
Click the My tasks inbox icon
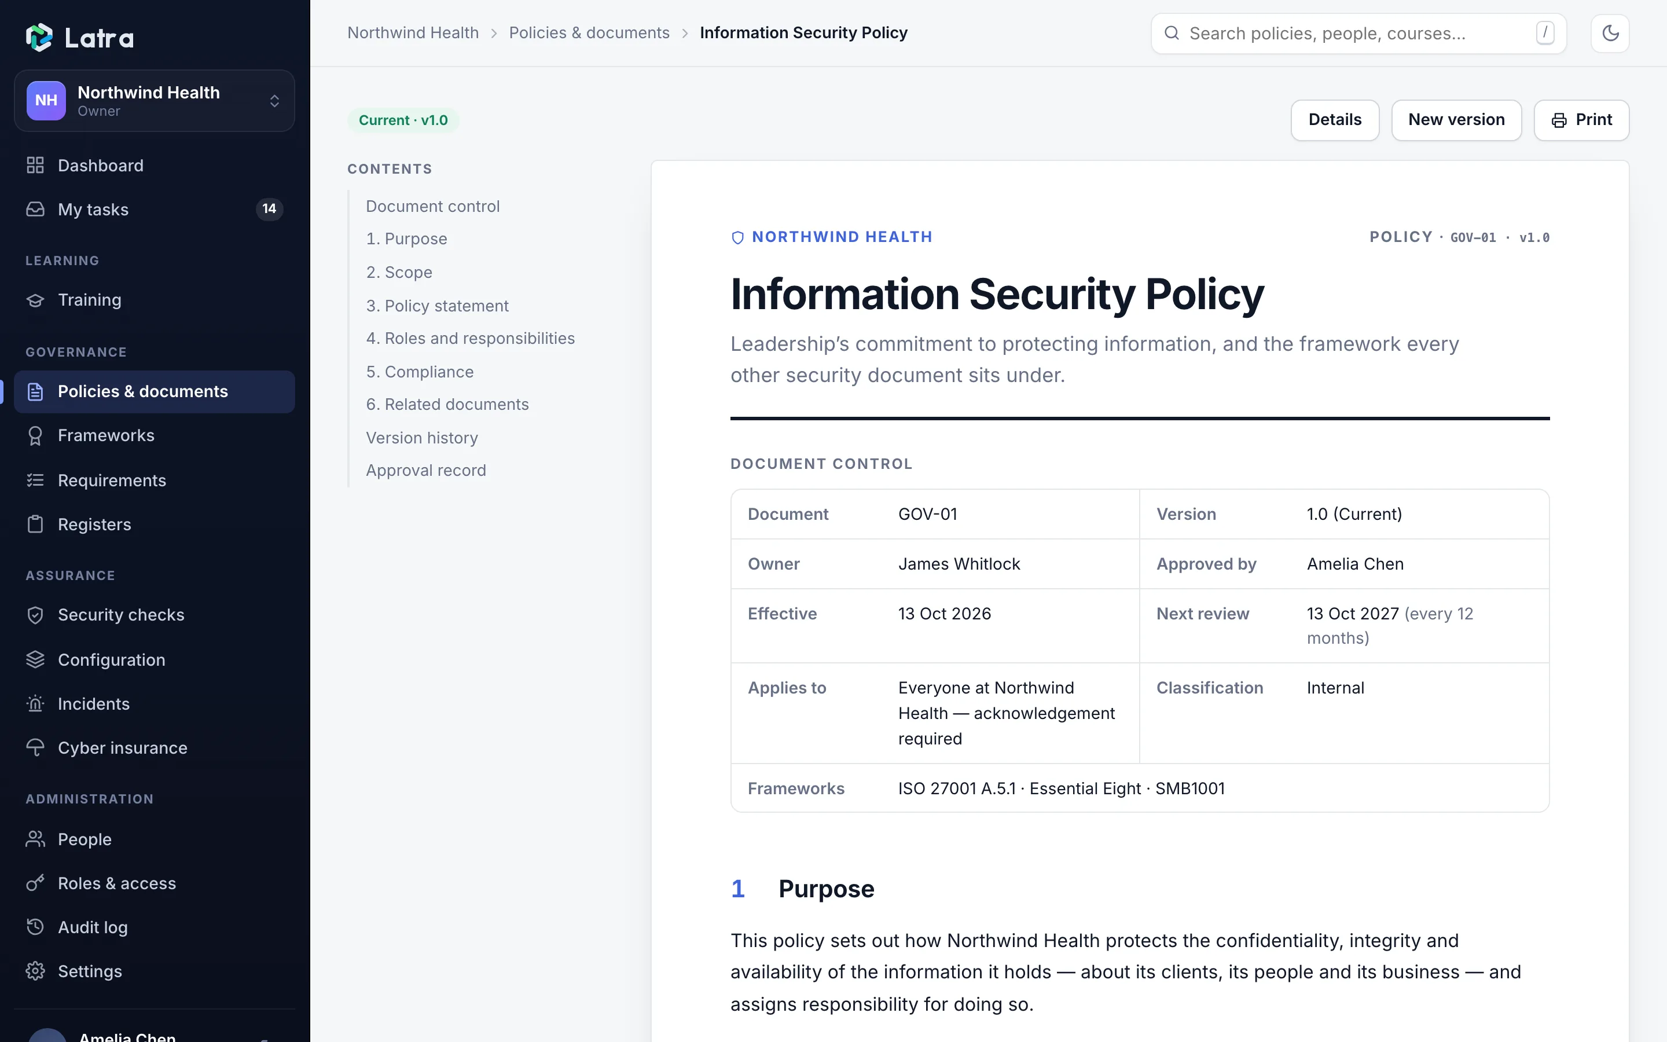pyautogui.click(x=35, y=210)
